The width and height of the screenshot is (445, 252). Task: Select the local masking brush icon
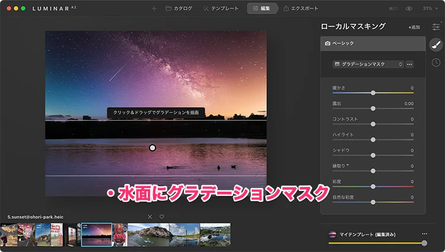[x=436, y=45]
